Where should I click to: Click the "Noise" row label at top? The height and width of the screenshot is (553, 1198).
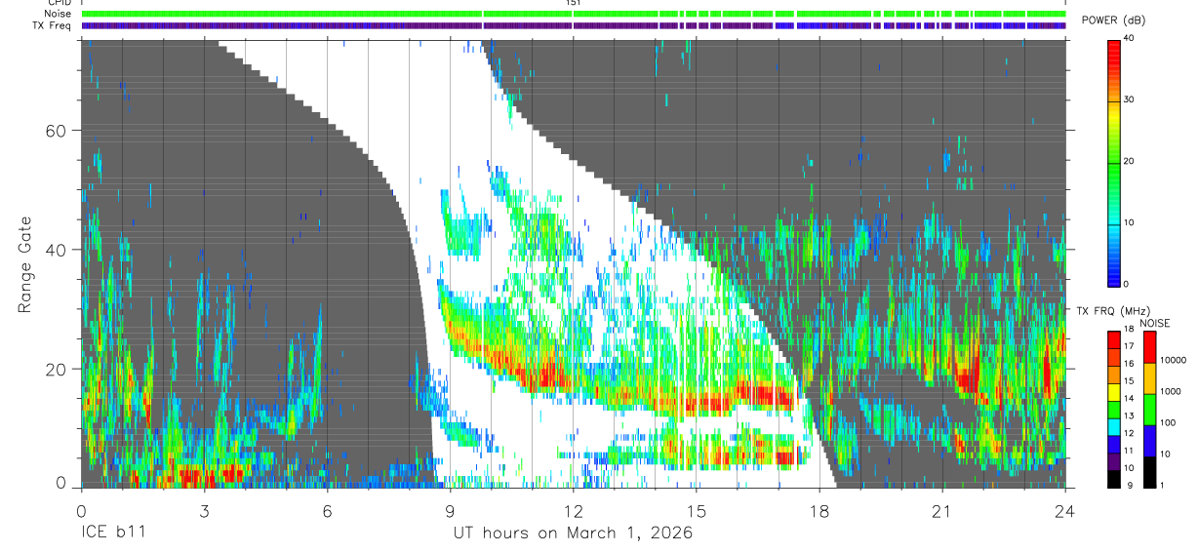pos(58,14)
